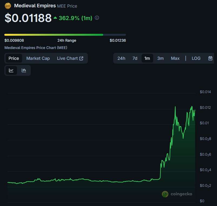Set chart range to 7d

click(135, 58)
